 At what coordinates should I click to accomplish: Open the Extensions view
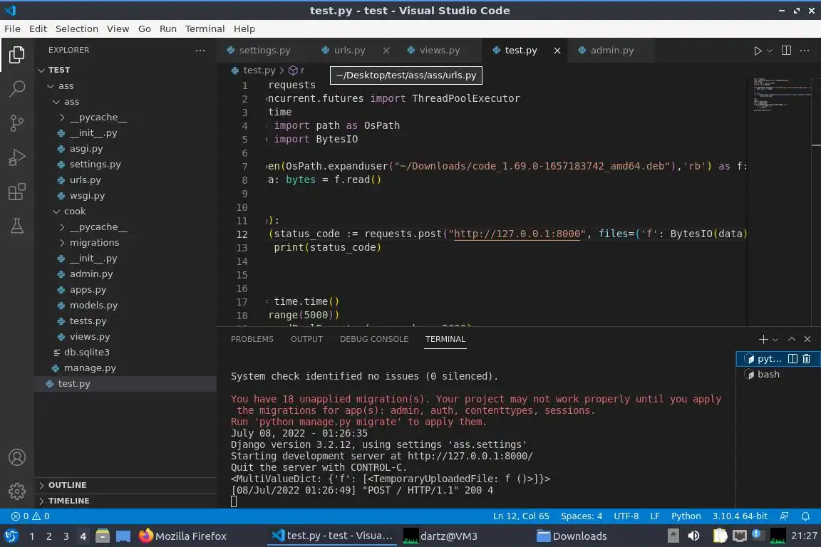pyautogui.click(x=17, y=192)
